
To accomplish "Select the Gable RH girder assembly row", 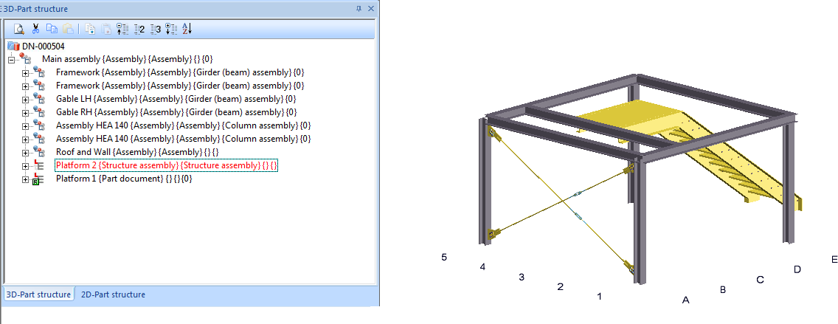I will pos(176,112).
